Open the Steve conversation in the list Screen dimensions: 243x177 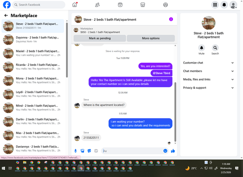[x=33, y=26]
